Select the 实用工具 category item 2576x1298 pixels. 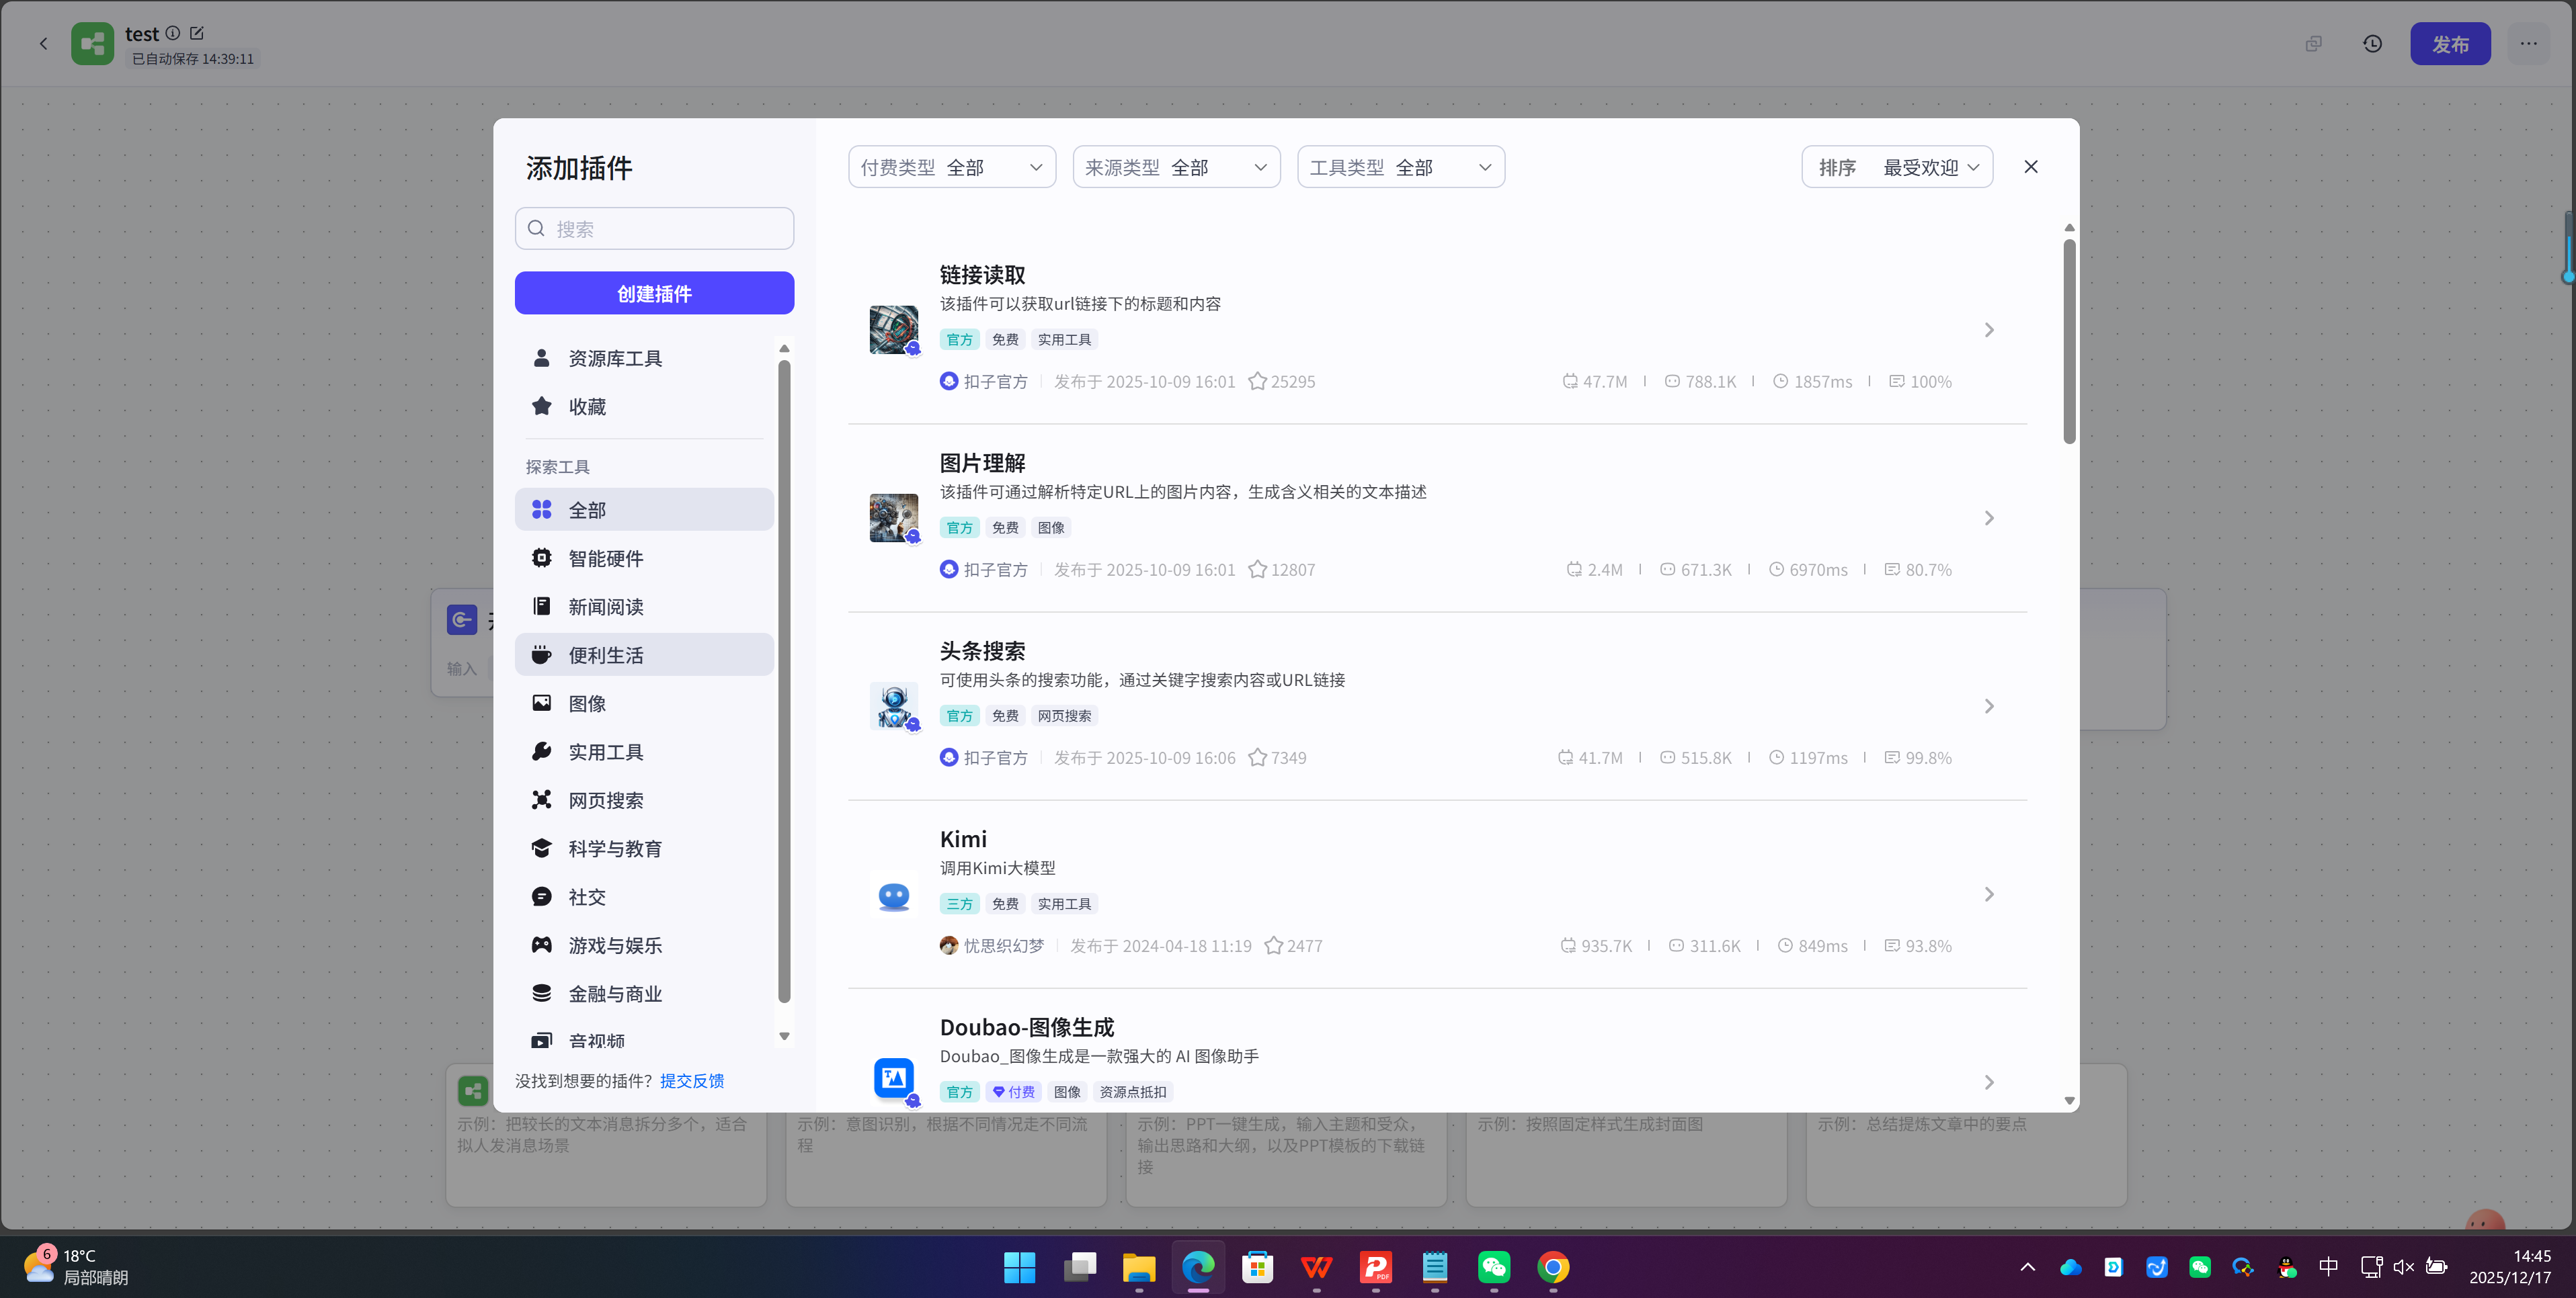tap(606, 751)
